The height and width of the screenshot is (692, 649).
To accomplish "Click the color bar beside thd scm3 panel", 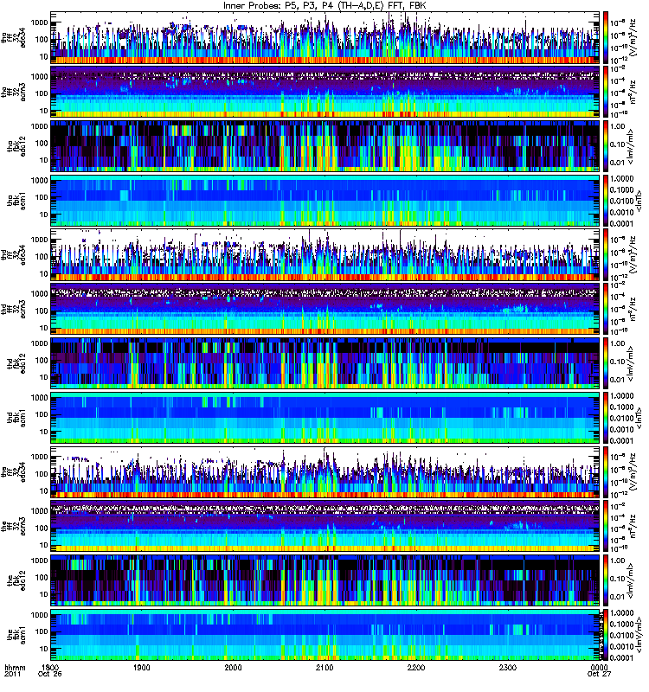I will click(x=606, y=309).
